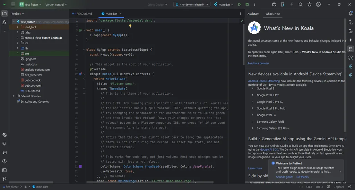Close the main.dart tab
Viewport: 355px width, 190px height.
click(x=120, y=13)
